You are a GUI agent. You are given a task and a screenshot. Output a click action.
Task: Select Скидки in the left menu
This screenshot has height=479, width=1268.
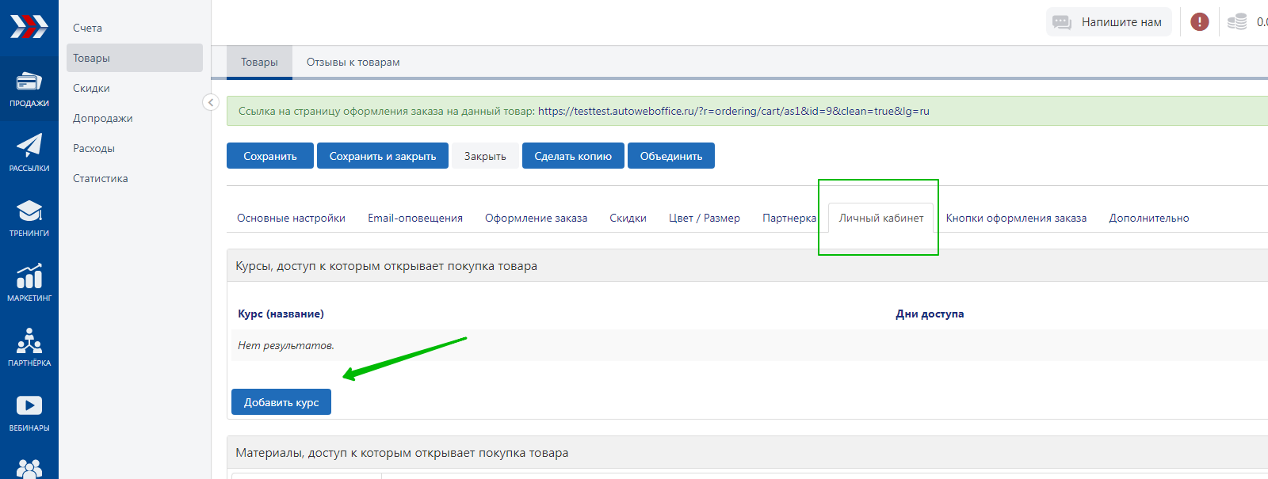91,89
